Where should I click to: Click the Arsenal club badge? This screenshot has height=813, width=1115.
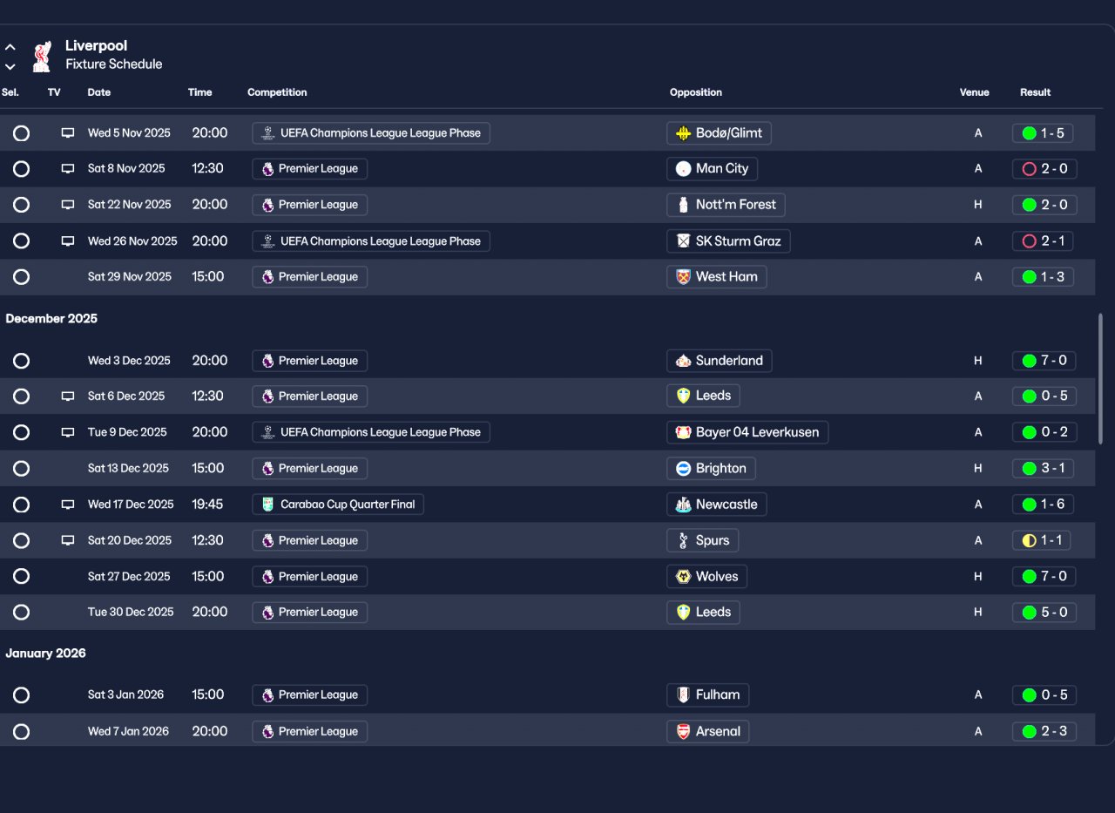(684, 731)
